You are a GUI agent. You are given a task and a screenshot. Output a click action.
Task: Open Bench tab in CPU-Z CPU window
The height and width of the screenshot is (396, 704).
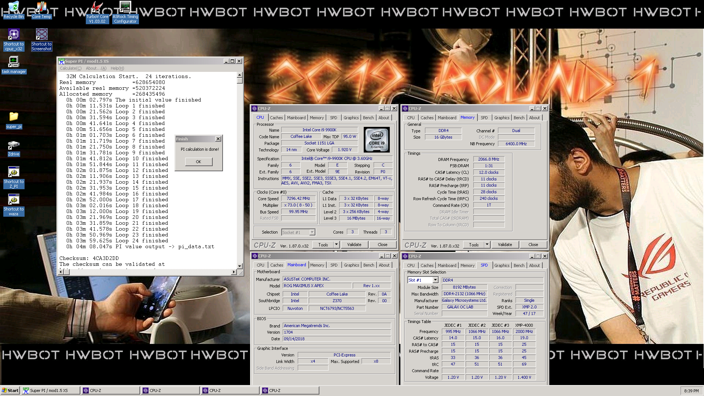368,118
